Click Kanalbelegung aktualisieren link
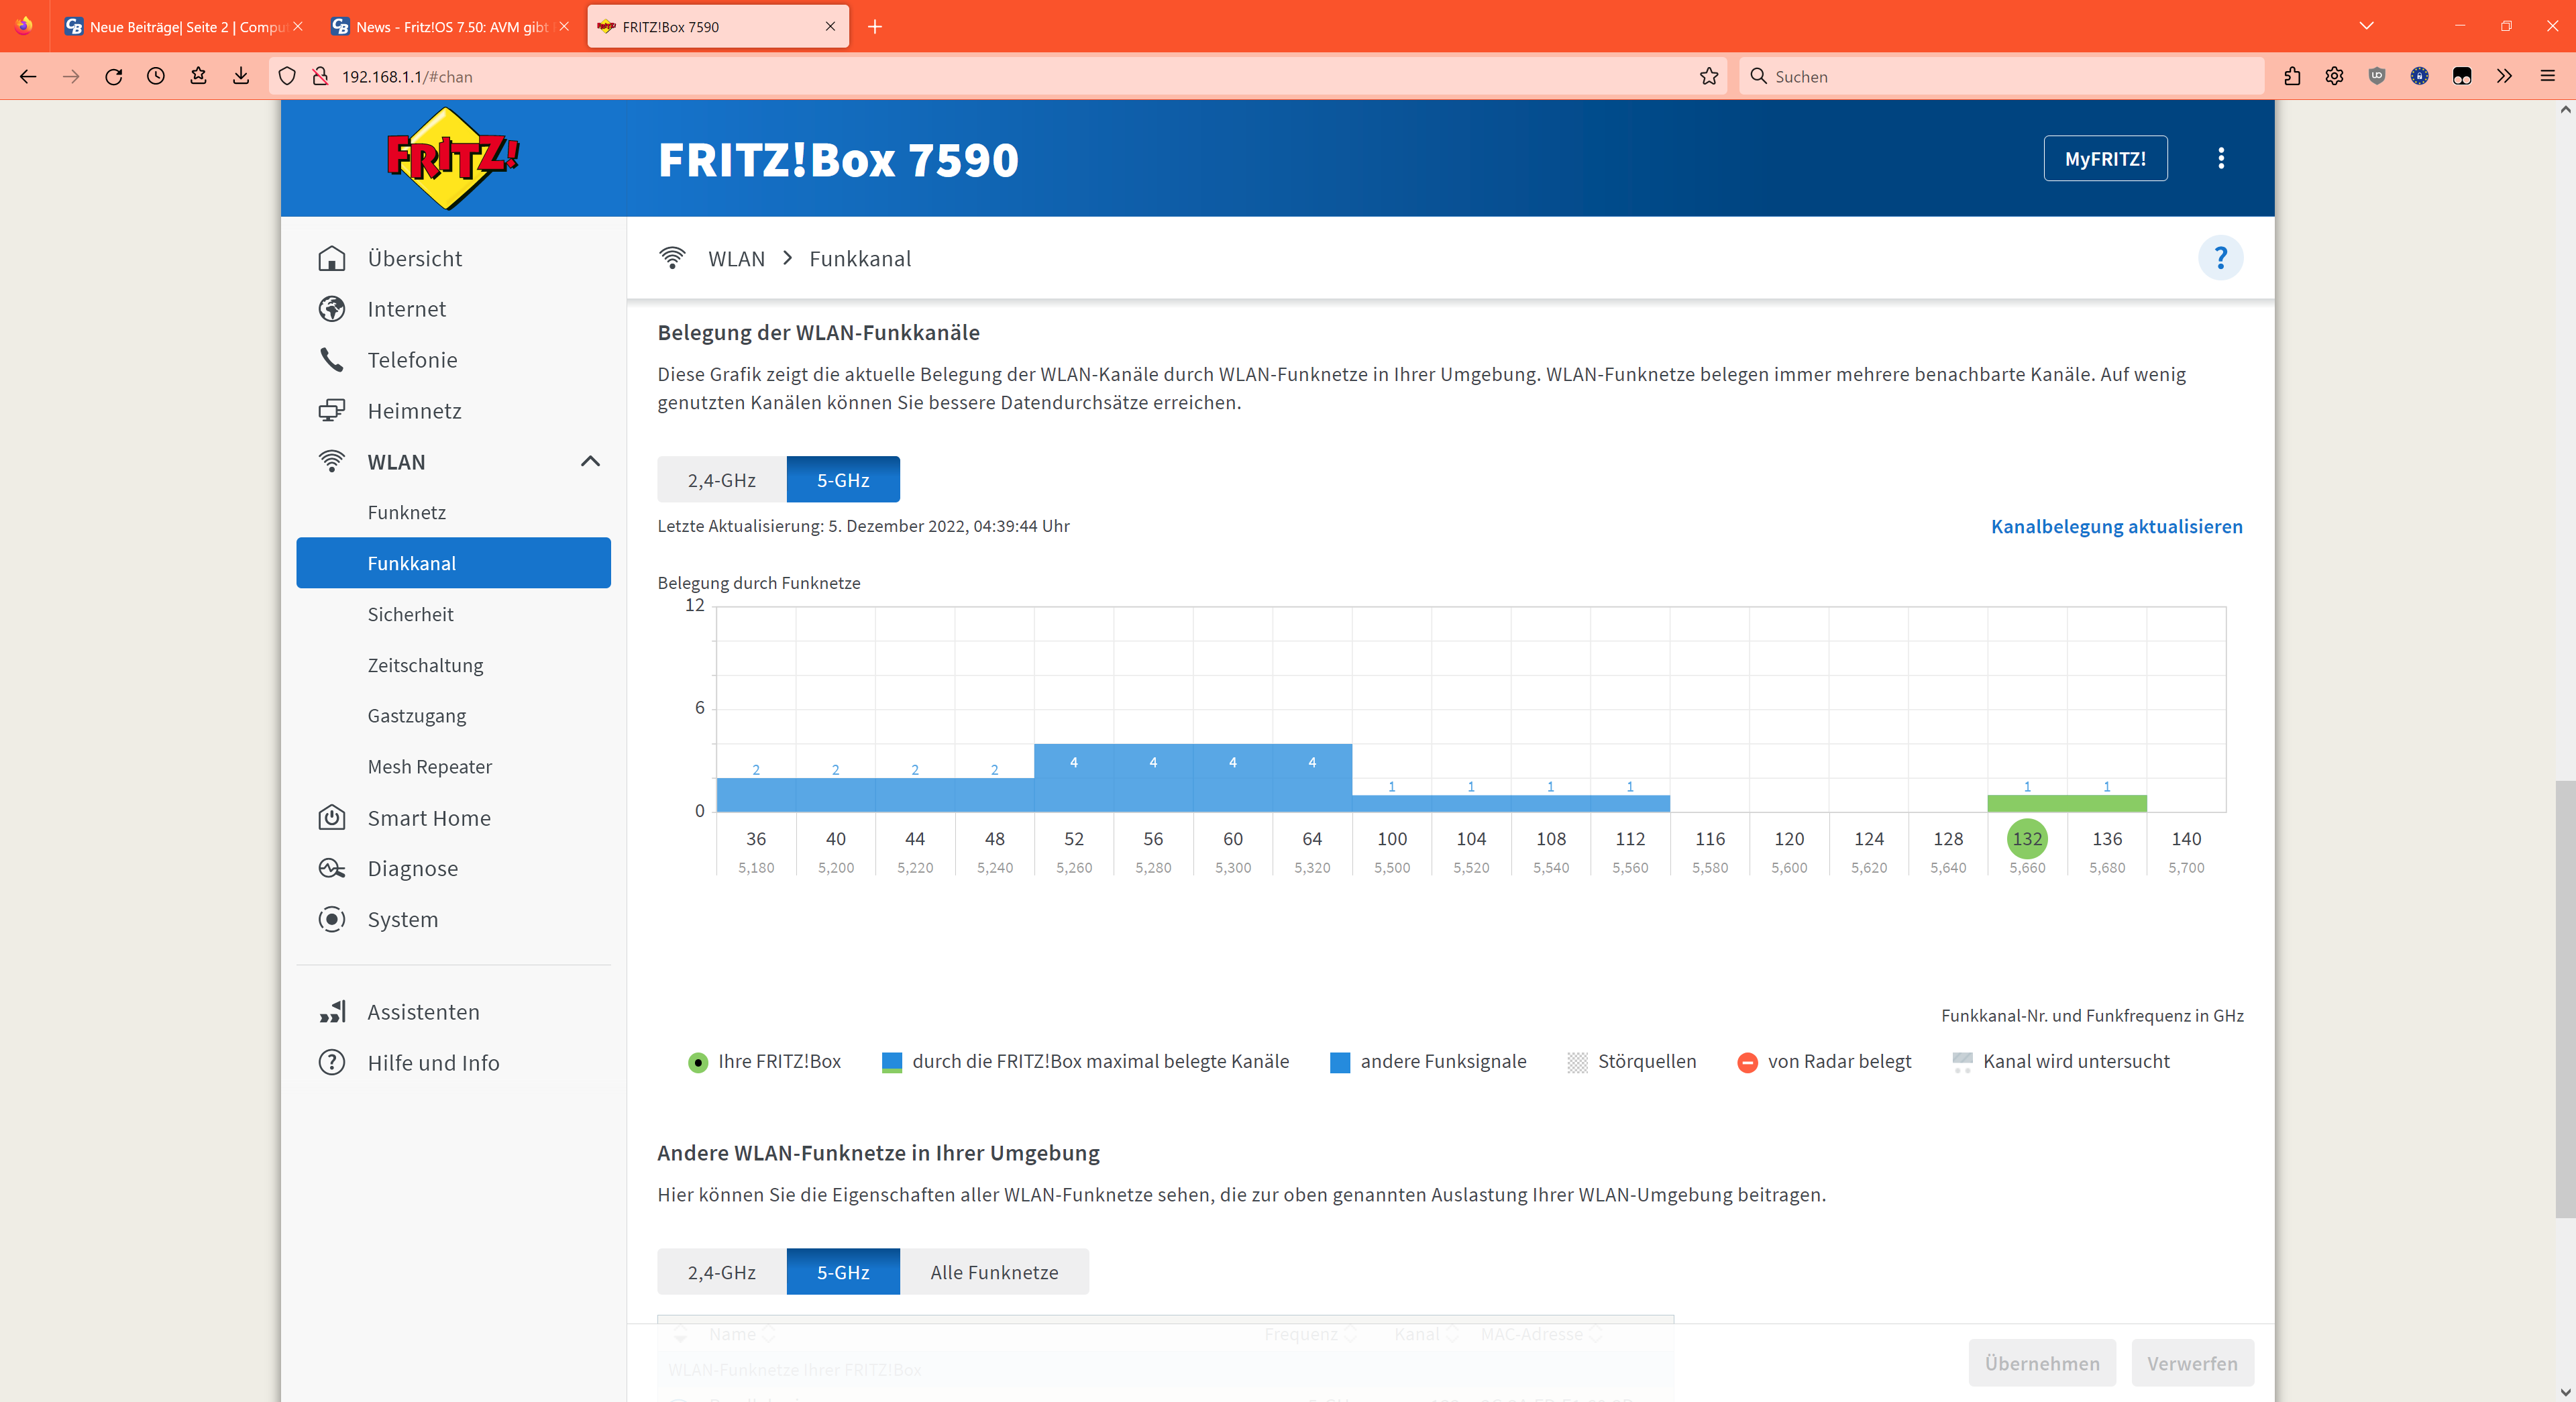 point(2116,526)
